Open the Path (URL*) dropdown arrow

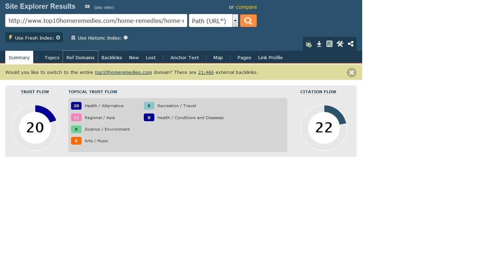coord(235,21)
